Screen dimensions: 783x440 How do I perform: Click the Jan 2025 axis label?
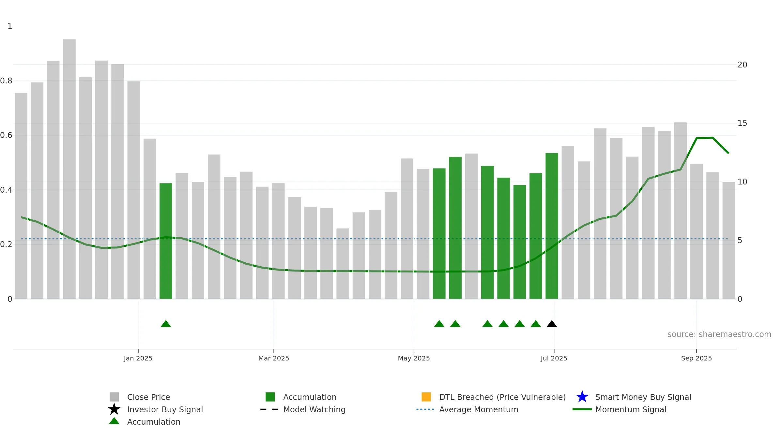pyautogui.click(x=138, y=358)
